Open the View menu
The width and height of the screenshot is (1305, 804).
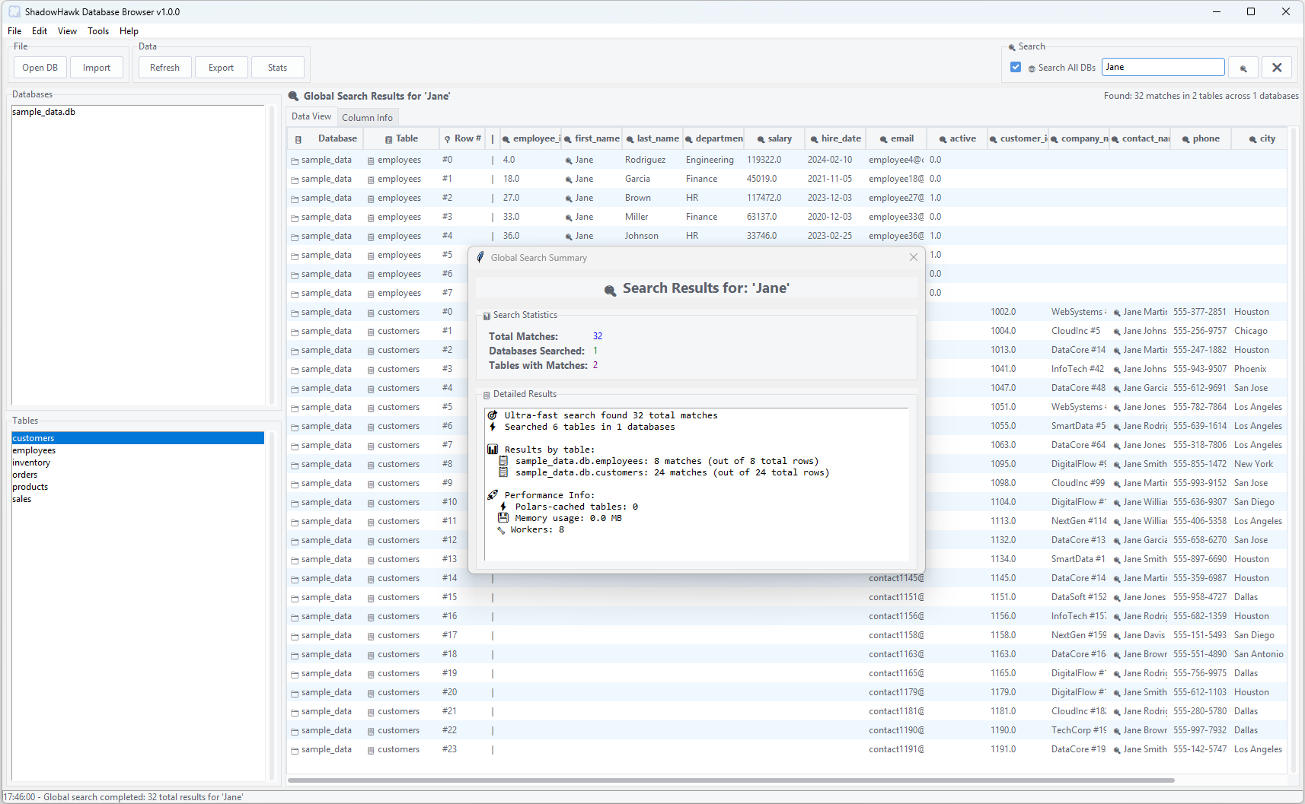point(67,31)
